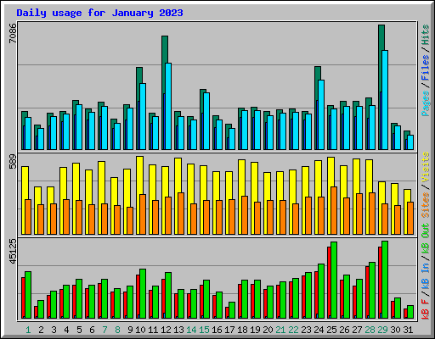Select the 589 axis value label

13,162
